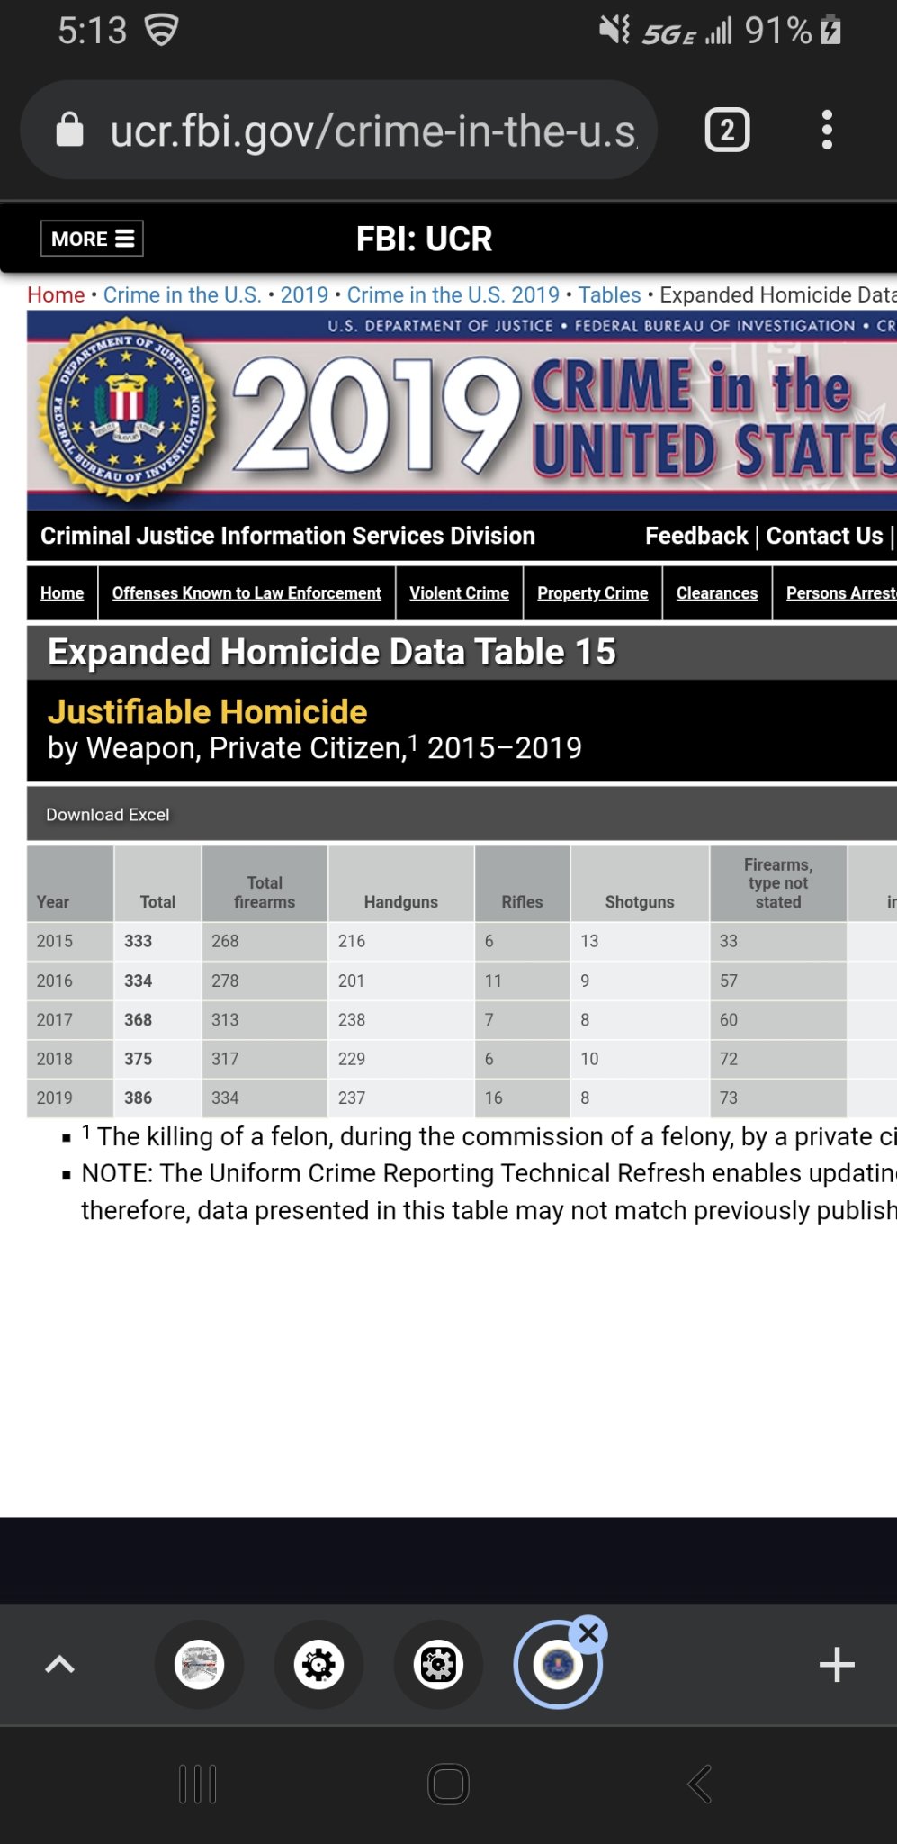Add a new browser tab

pyautogui.click(x=837, y=1665)
